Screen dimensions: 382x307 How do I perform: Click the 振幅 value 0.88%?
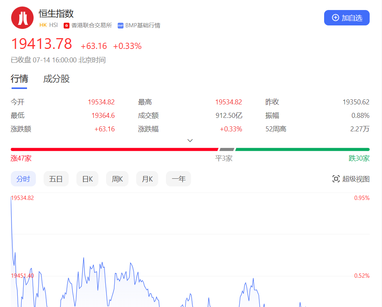click(x=360, y=115)
